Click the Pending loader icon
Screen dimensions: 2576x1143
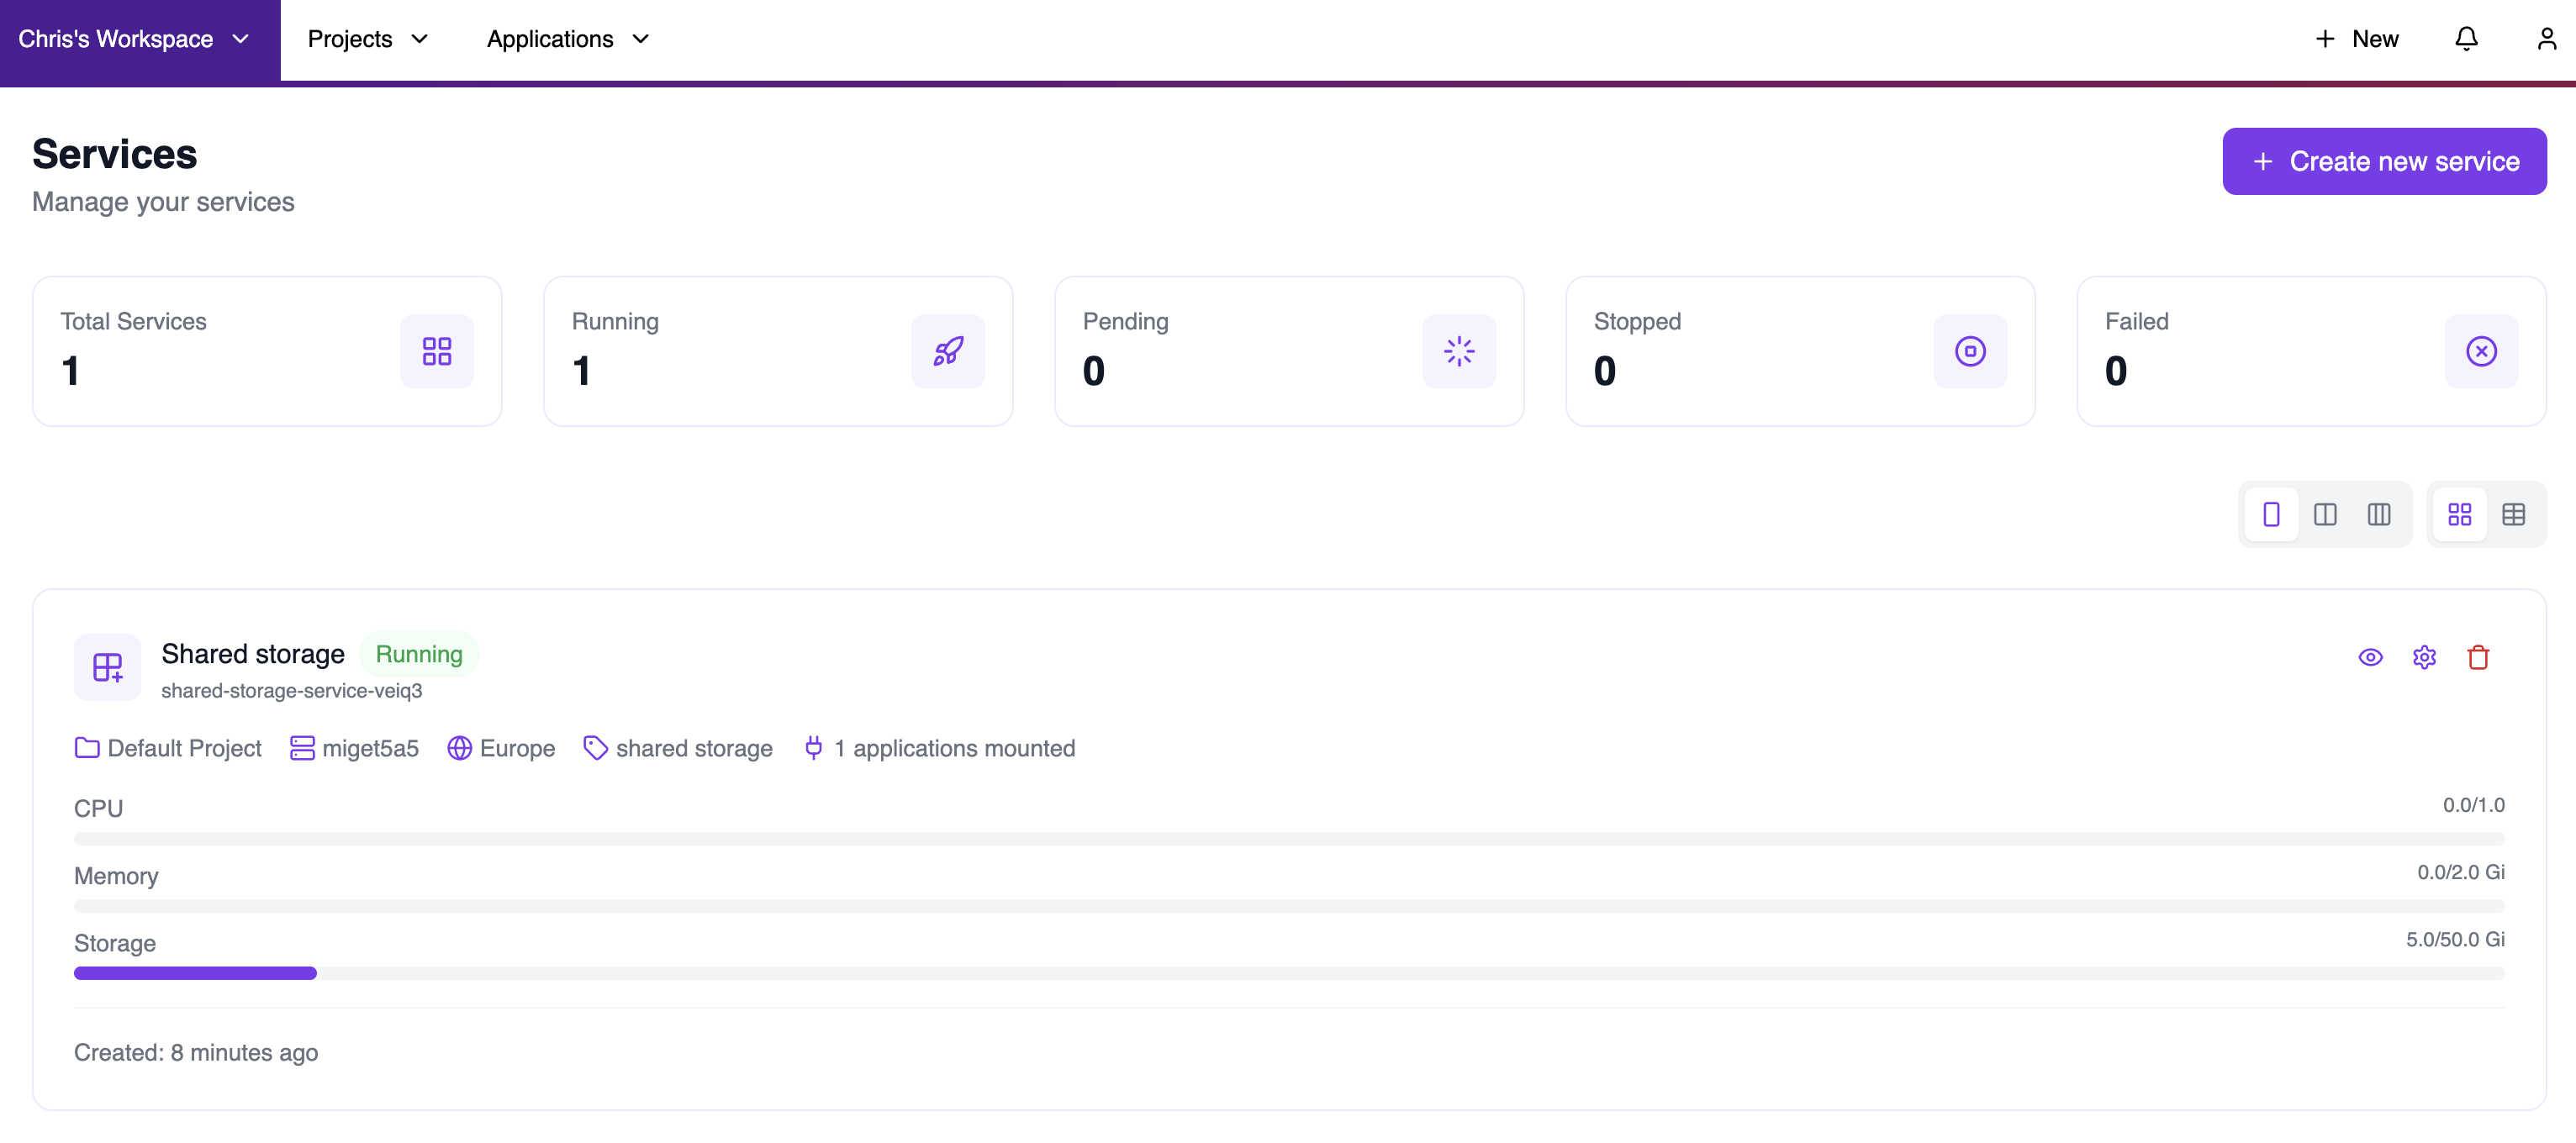click(1458, 351)
